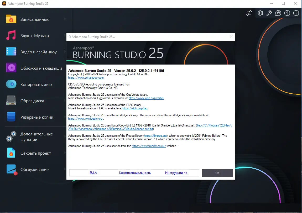Open the Обложки и вкладыши disc icon
This screenshot has width=302, height=213.
11,68
